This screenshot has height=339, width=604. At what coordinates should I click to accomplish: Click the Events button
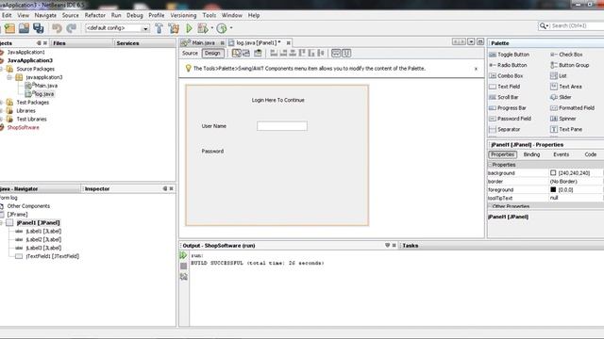[561, 154]
